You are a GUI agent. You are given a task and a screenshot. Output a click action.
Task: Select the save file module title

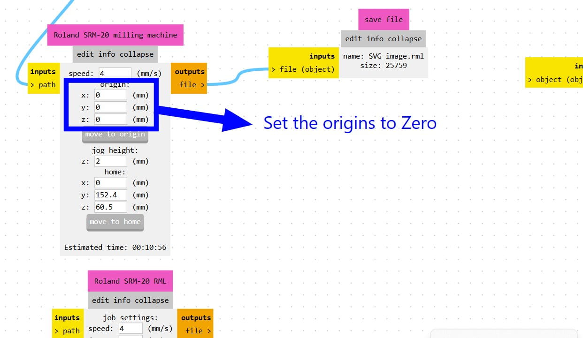[384, 20]
